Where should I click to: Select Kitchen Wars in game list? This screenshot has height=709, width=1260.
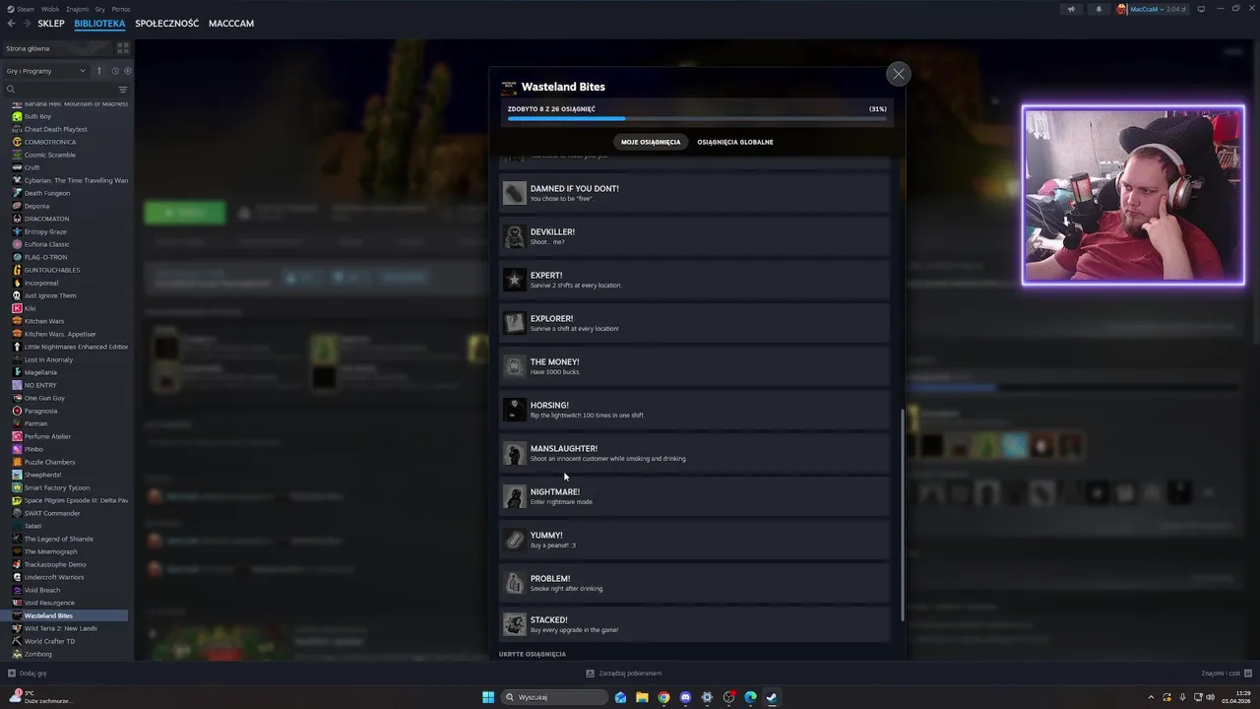click(x=44, y=321)
